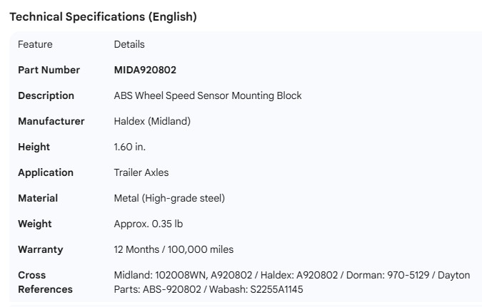This screenshot has height=307, width=482.
Task: Select the Manufacturer row label
Action: pos(51,121)
